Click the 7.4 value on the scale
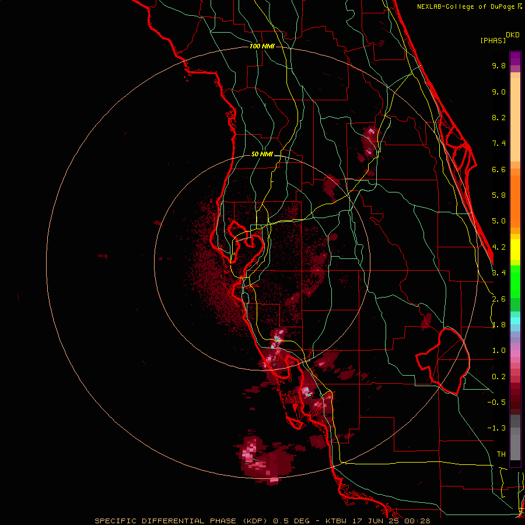The height and width of the screenshot is (525, 525). [499, 143]
